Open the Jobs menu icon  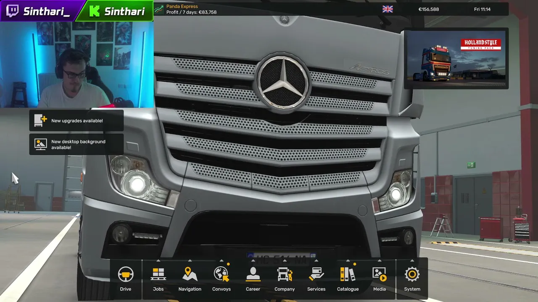[158, 275]
